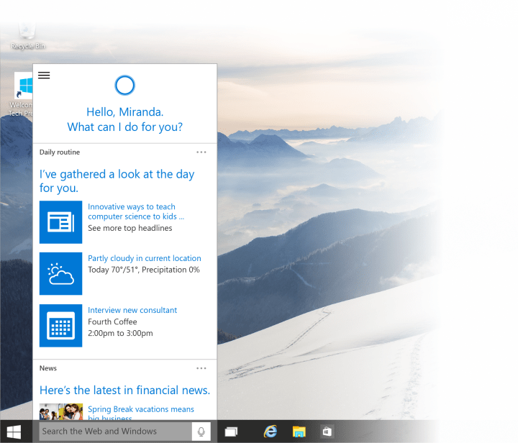The height and width of the screenshot is (443, 518).
Task: Click the partly cloudy weather tile icon
Action: pyautogui.click(x=60, y=273)
